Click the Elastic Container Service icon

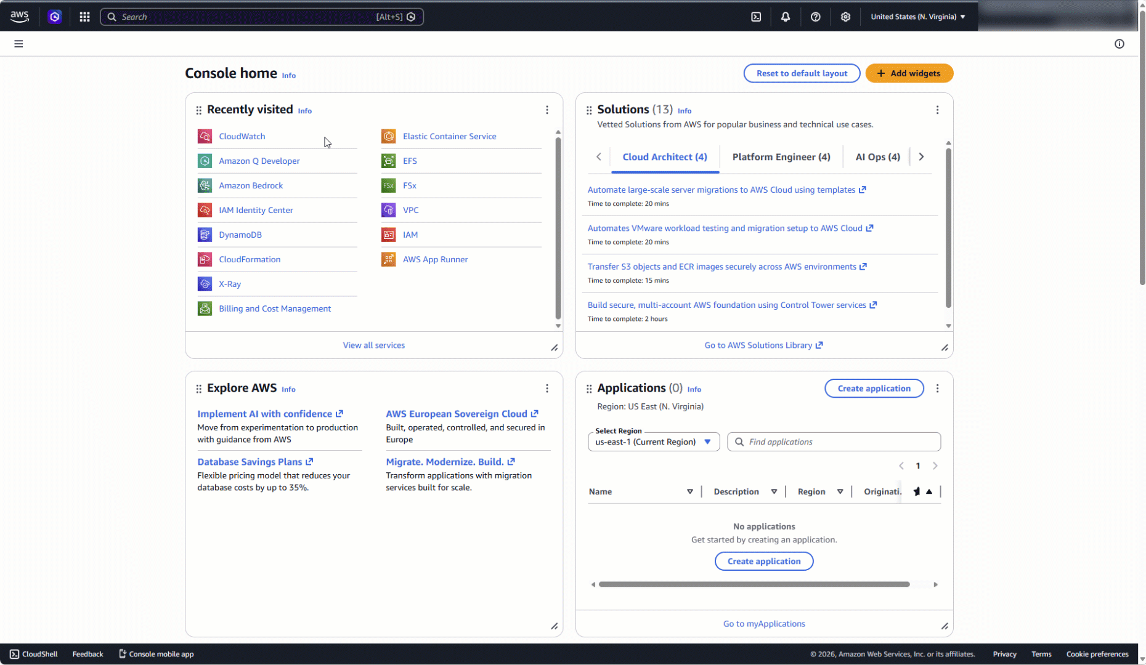(x=388, y=136)
